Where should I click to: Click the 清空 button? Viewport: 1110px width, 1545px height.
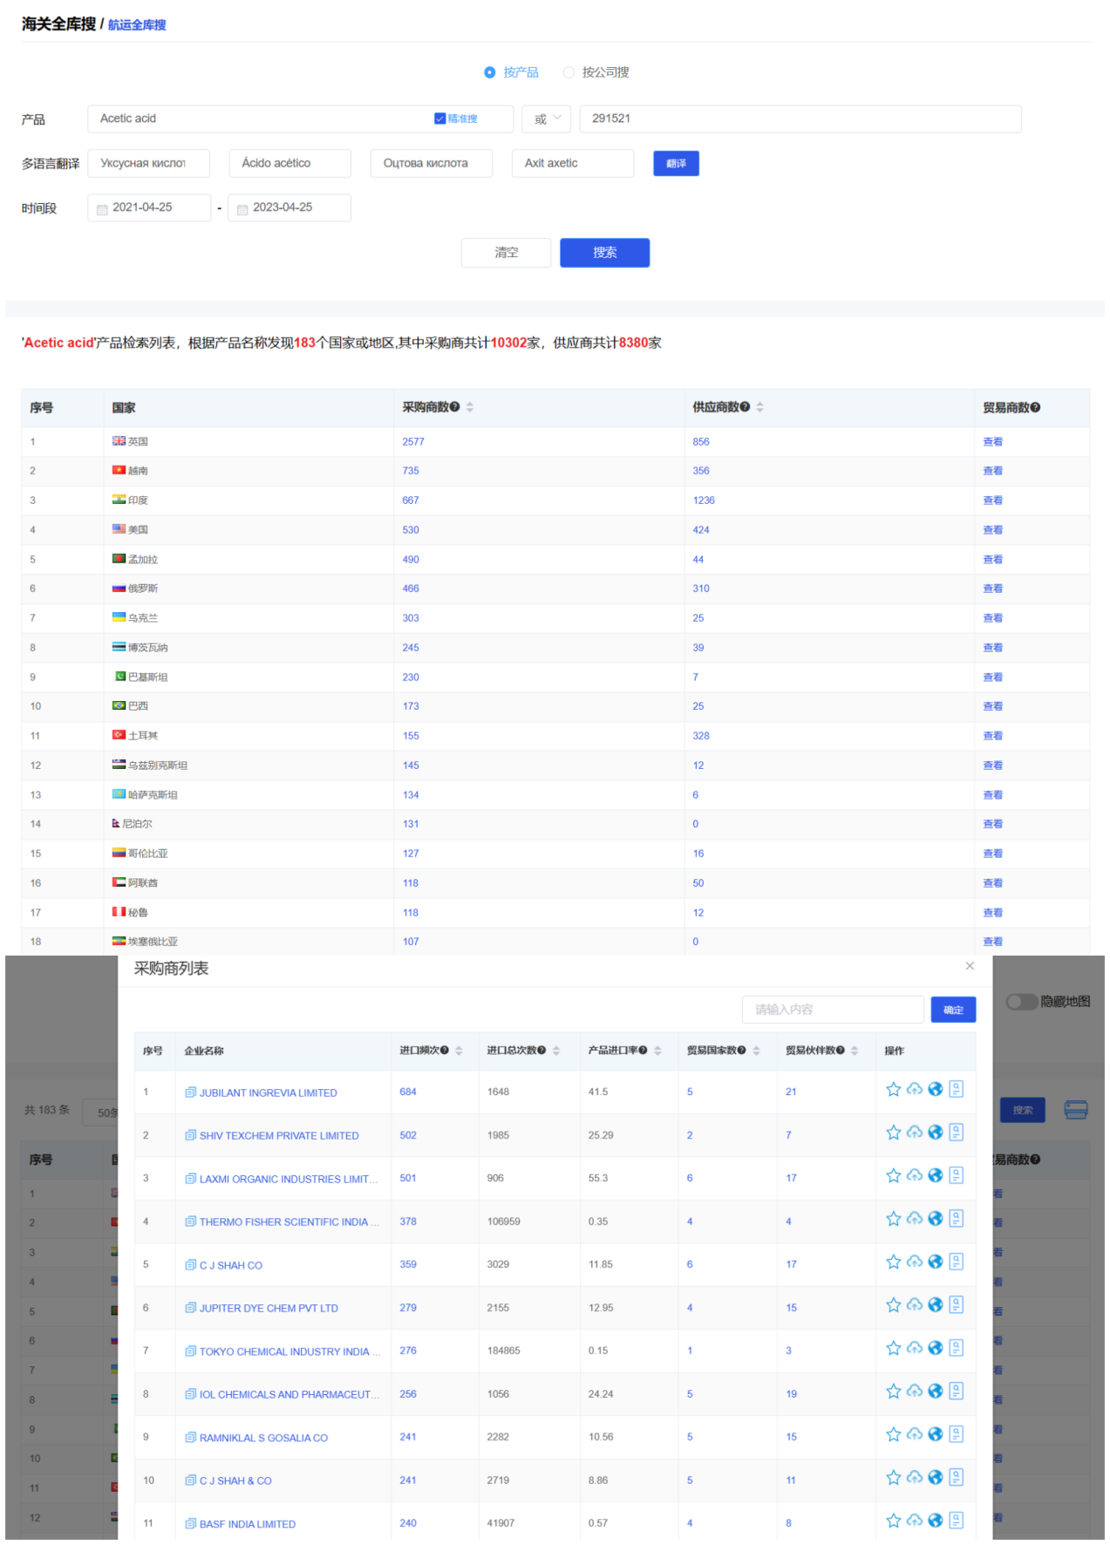[x=507, y=253]
